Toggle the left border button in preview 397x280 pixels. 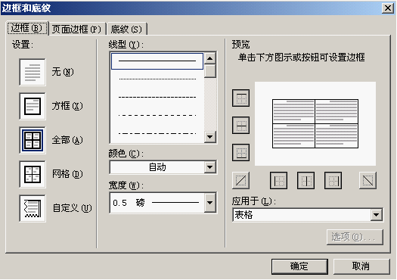click(x=278, y=180)
